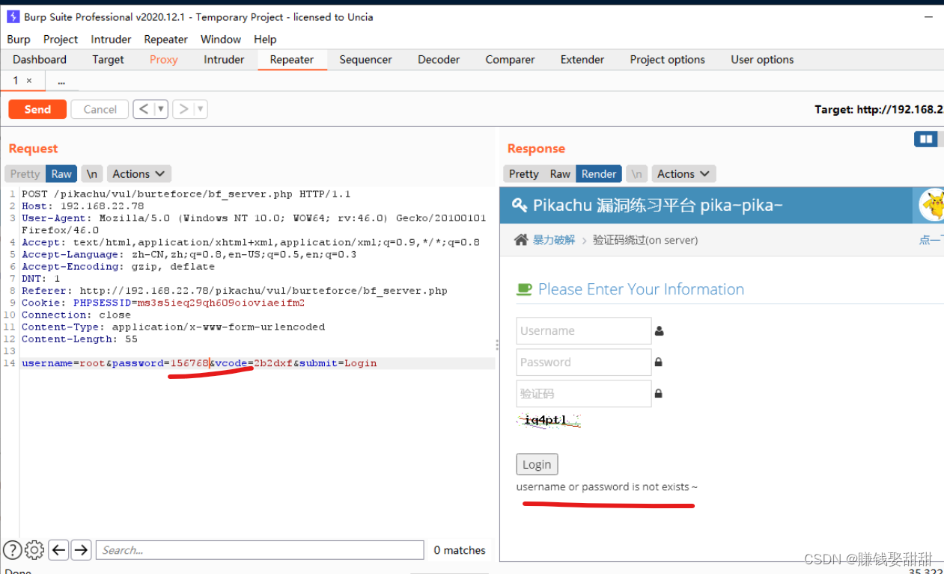The width and height of the screenshot is (944, 574).
Task: Open the Project menu
Action: [x=61, y=39]
